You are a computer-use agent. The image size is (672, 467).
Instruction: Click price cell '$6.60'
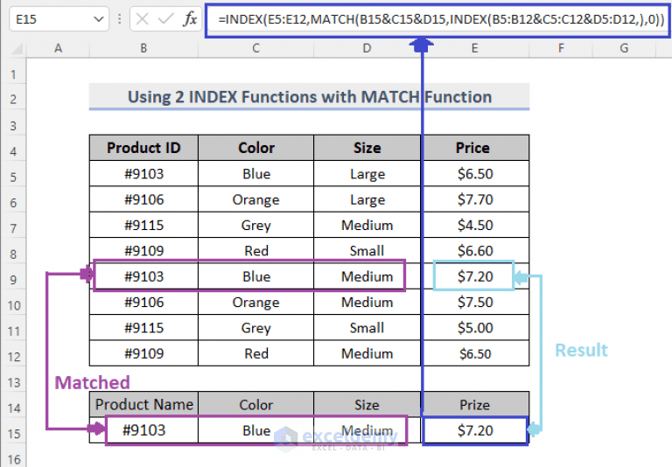pos(475,251)
